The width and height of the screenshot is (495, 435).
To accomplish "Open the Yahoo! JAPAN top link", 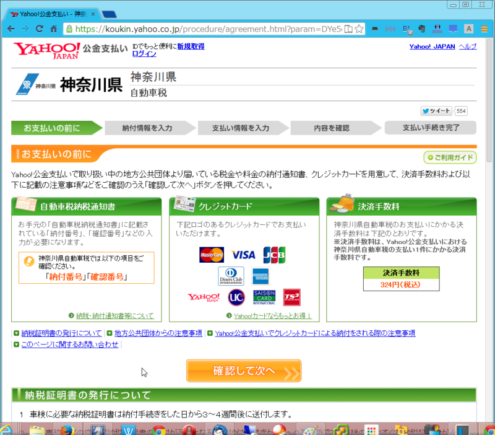I will point(432,46).
